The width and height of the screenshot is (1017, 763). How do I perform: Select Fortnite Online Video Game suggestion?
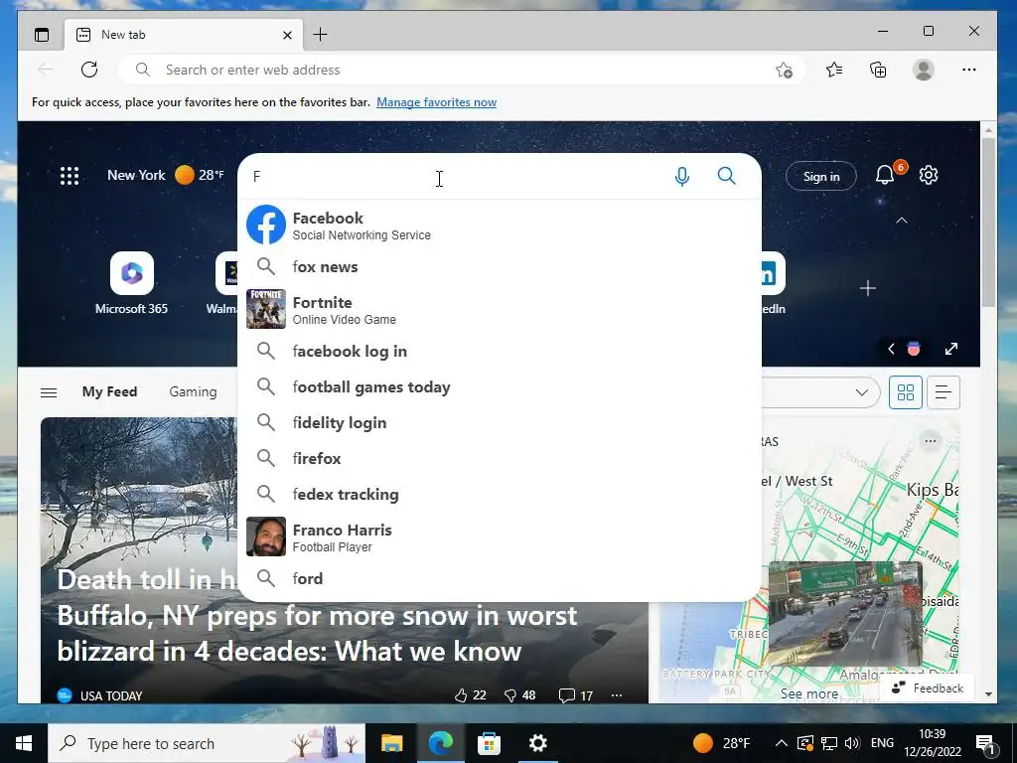point(500,310)
